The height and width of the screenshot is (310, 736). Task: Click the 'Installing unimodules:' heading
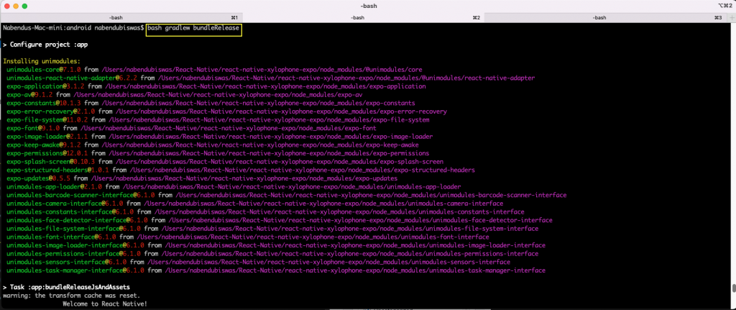click(x=42, y=62)
